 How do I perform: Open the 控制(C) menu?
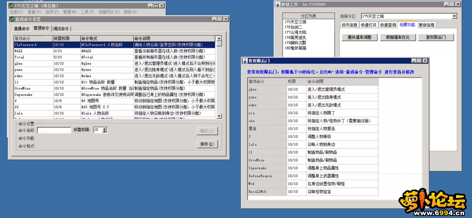pyautogui.click(x=17, y=12)
